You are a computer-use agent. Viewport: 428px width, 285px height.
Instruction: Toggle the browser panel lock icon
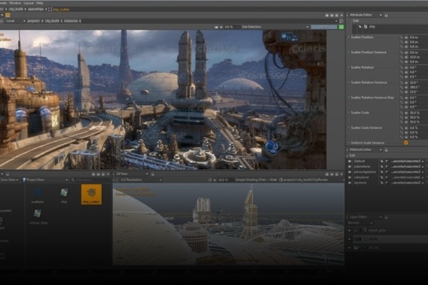pyautogui.click(x=8, y=174)
